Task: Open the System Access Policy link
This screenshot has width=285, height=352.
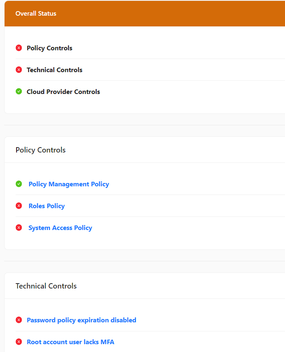Action: tap(60, 228)
